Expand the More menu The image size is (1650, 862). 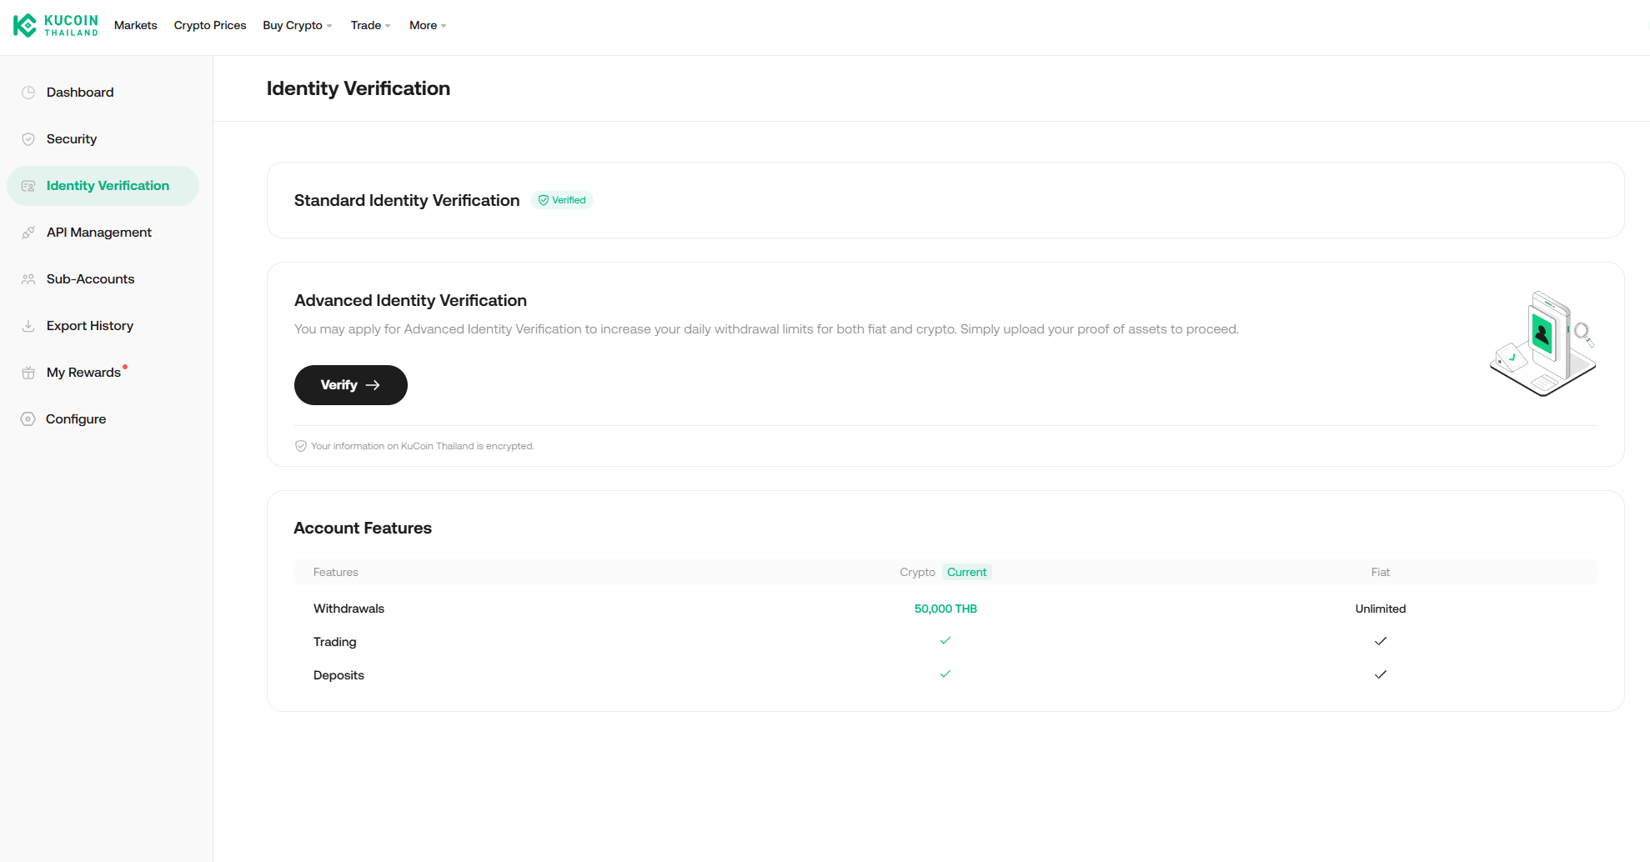pyautogui.click(x=428, y=26)
